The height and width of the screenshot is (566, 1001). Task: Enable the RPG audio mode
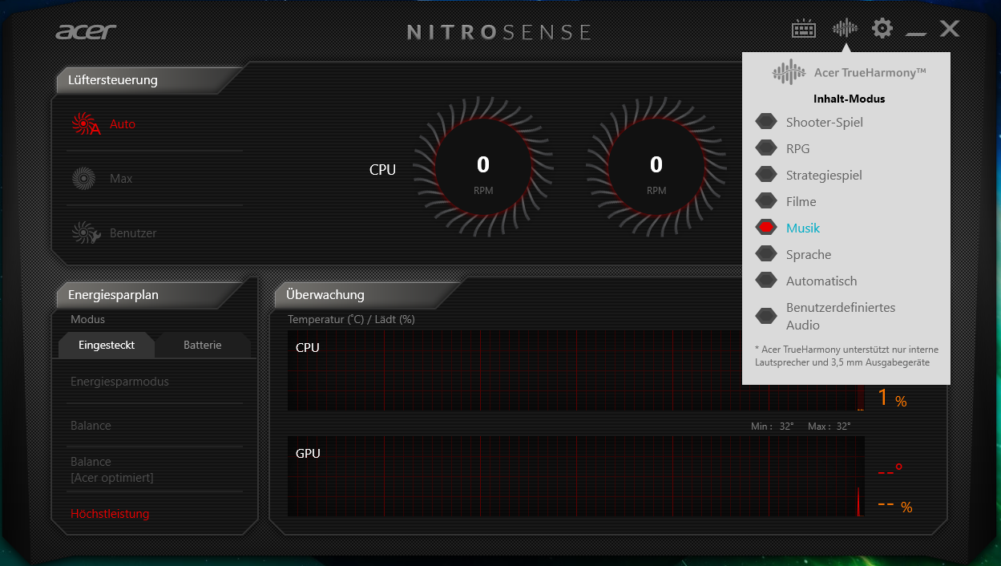coord(797,149)
